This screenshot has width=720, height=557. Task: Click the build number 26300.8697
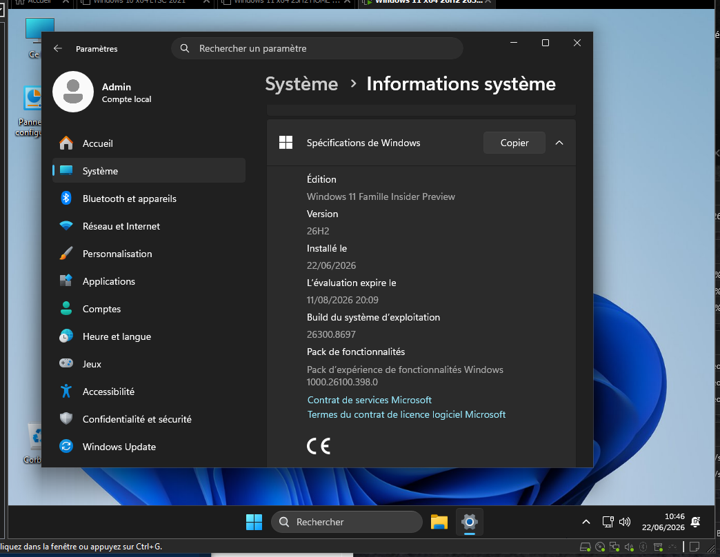pyautogui.click(x=331, y=334)
